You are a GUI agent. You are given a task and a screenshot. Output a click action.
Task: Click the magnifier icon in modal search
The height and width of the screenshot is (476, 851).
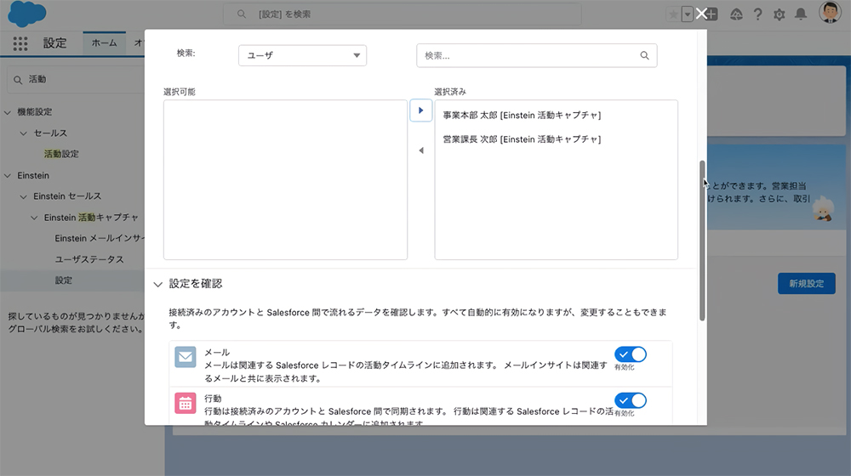pyautogui.click(x=644, y=55)
